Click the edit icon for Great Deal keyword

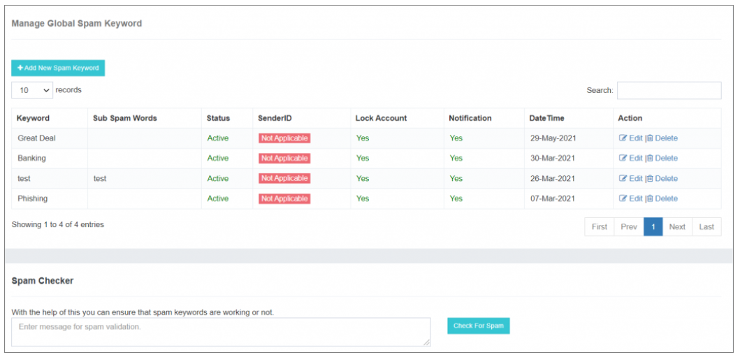(623, 138)
